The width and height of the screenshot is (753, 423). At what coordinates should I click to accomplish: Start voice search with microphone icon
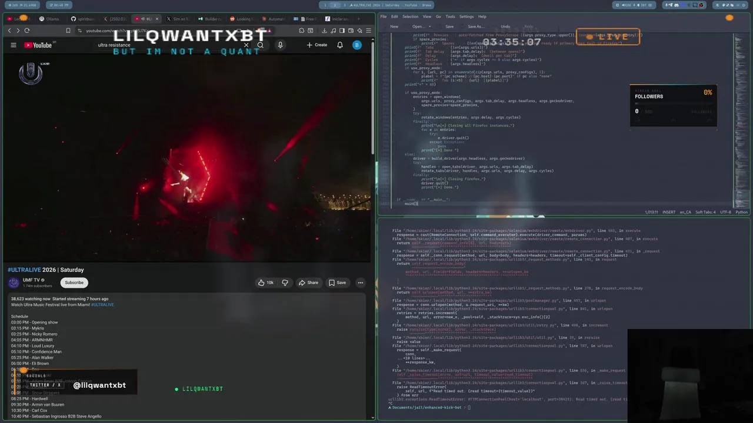[x=280, y=45]
